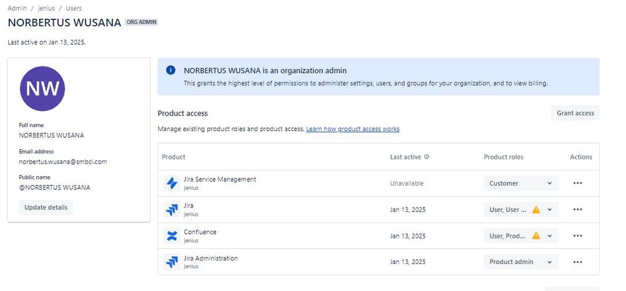Click the Product roles column header

[x=504, y=157]
